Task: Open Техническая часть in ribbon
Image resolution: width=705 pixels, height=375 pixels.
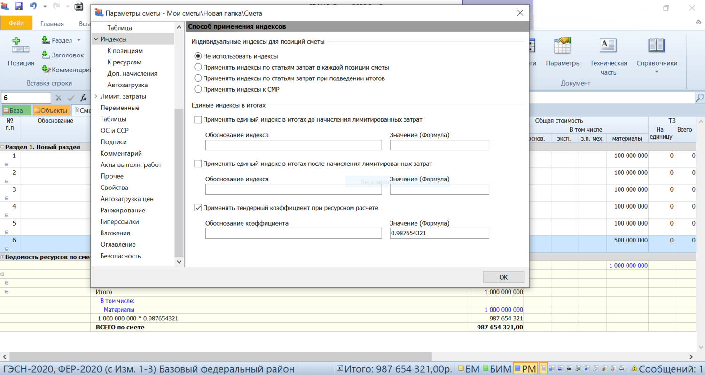Action: (609, 56)
